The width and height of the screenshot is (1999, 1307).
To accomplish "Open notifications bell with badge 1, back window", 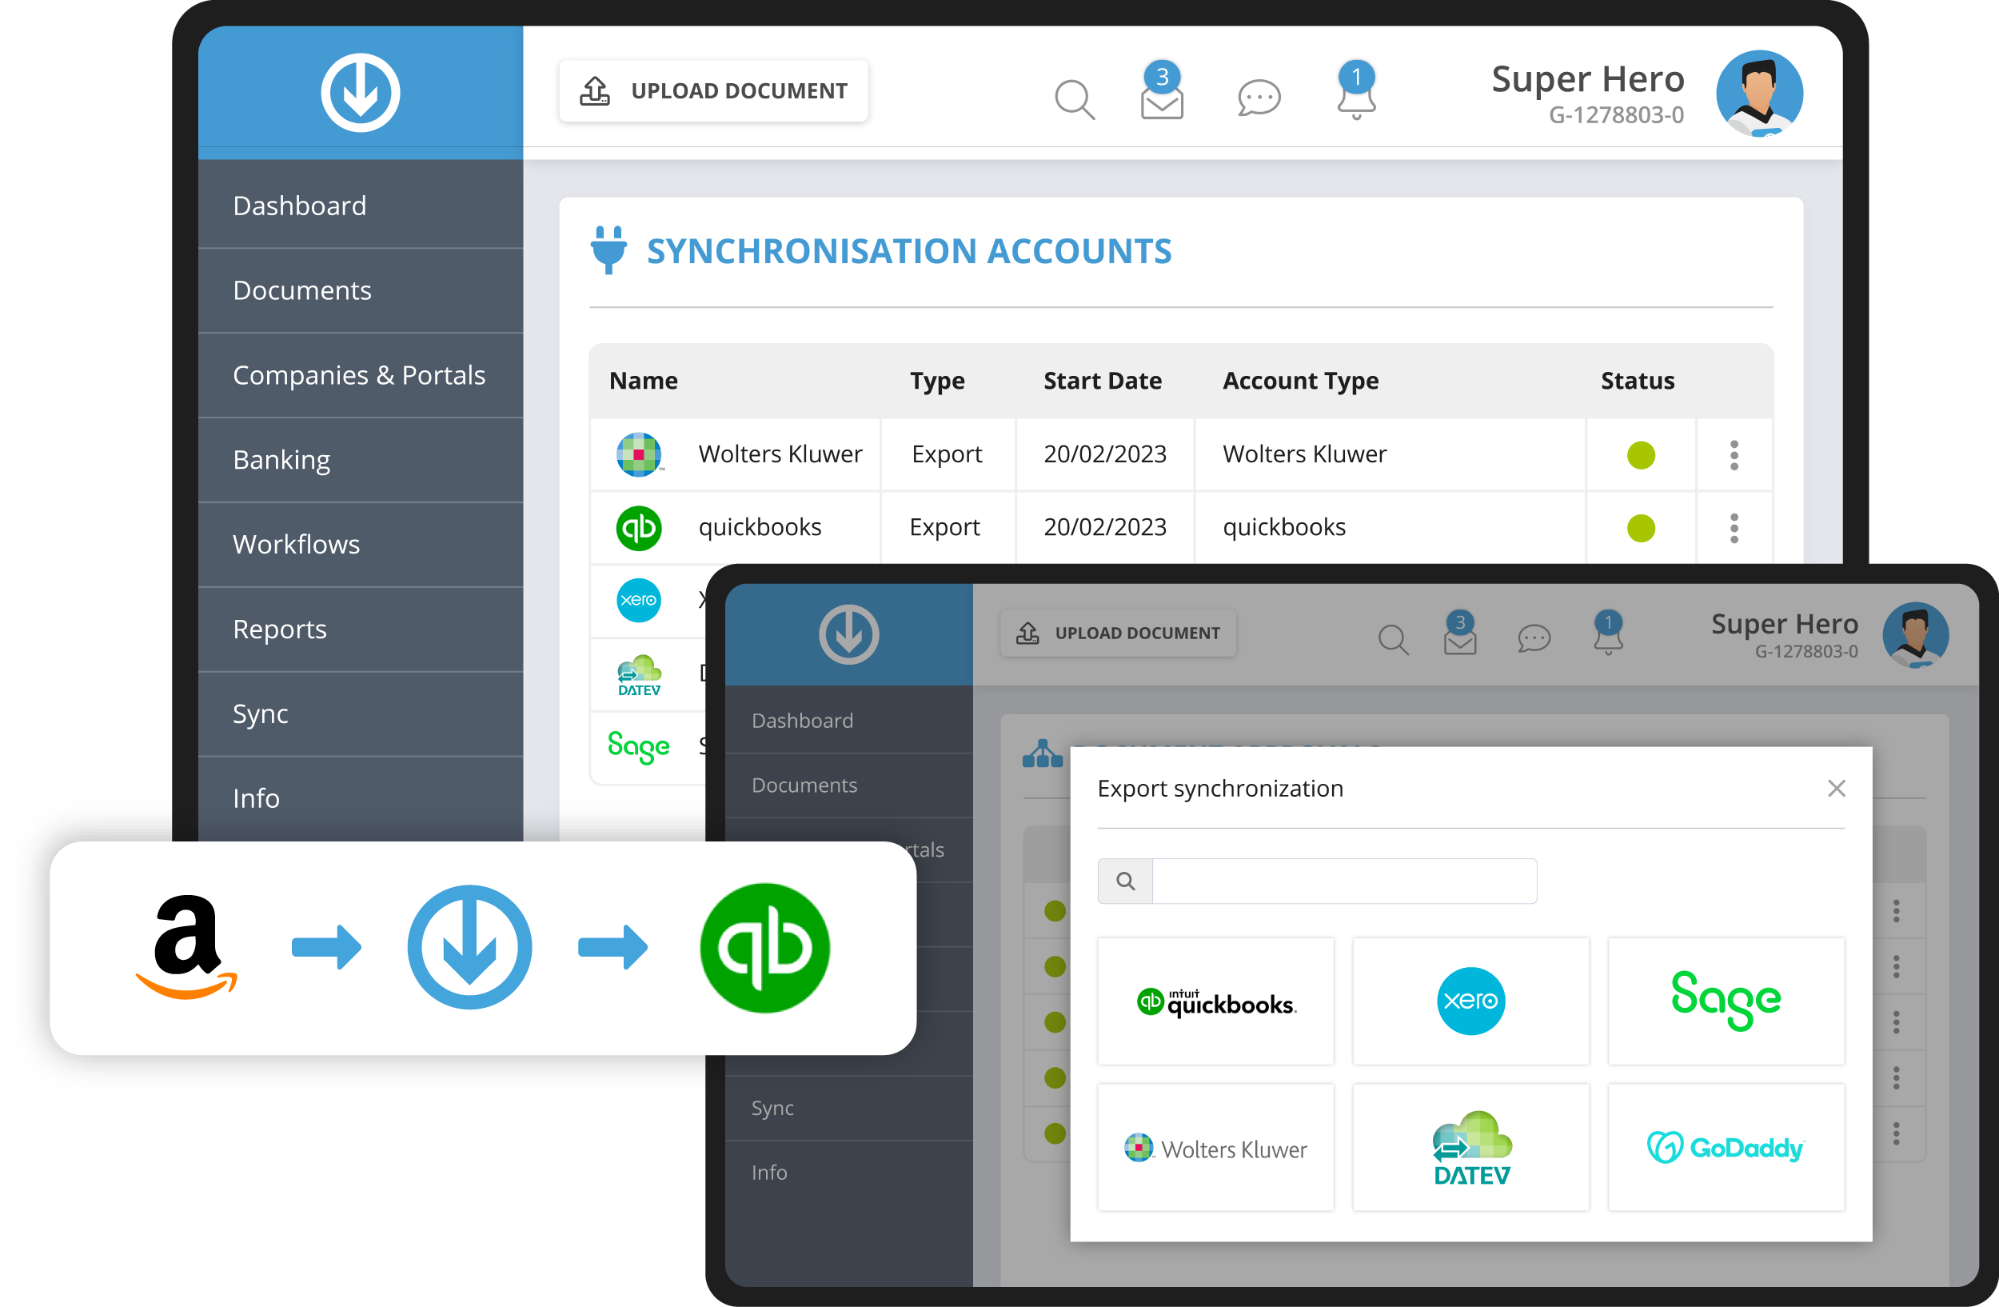I will (1355, 91).
